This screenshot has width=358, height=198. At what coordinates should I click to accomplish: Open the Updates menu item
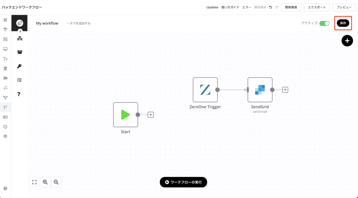(x=212, y=7)
